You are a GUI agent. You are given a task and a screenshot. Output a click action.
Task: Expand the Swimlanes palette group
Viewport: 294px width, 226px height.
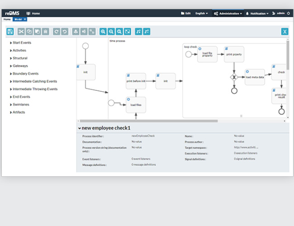(x=21, y=104)
